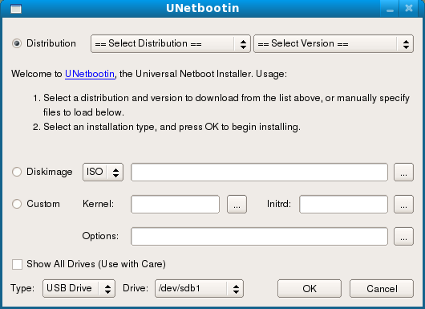Focus the Diskimage path field
The width and height of the screenshot is (425, 309).
[x=259, y=172]
